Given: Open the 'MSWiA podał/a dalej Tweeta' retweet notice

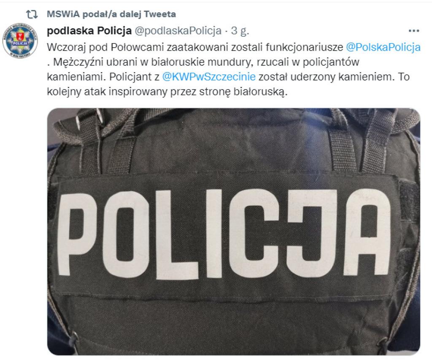Looking at the screenshot, I should [111, 14].
